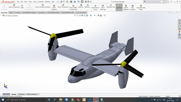Image resolution: width=181 pixels, height=102 pixels.
Task: Open dropdown under Linear Component Pattern
Action: tap(43, 10)
